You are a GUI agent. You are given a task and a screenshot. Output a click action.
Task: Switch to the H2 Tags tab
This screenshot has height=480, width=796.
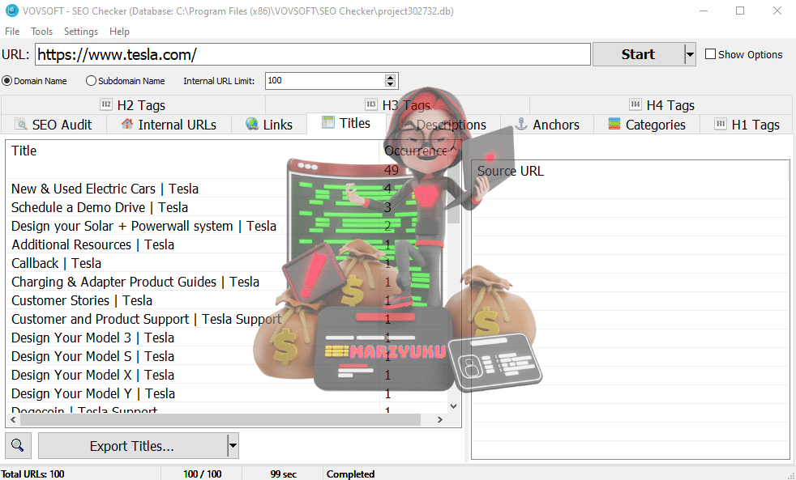pos(140,104)
